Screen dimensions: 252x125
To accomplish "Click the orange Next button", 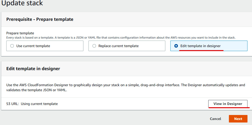I will point(238,119).
